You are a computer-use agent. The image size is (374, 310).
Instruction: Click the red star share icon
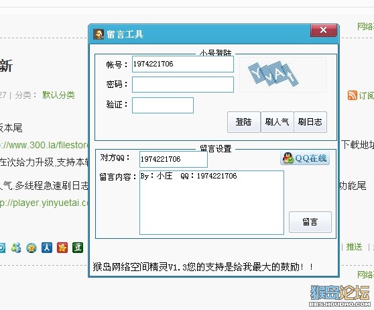(62, 248)
